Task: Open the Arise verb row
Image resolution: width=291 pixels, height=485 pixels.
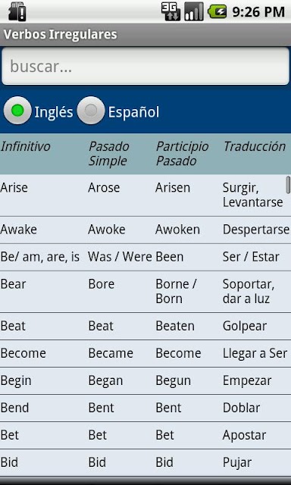Action: pos(145,196)
